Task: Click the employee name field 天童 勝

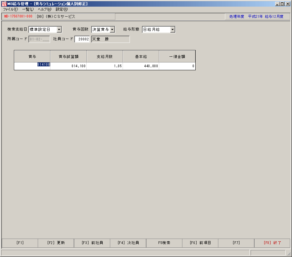Action: pyautogui.click(x=111, y=39)
